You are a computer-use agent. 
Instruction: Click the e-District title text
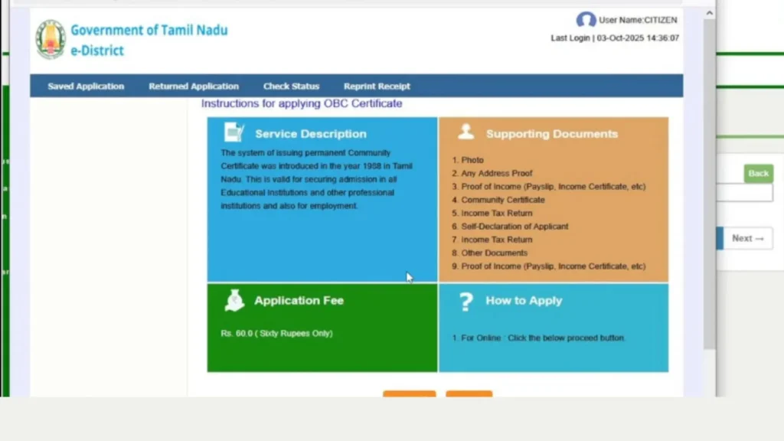click(x=97, y=51)
